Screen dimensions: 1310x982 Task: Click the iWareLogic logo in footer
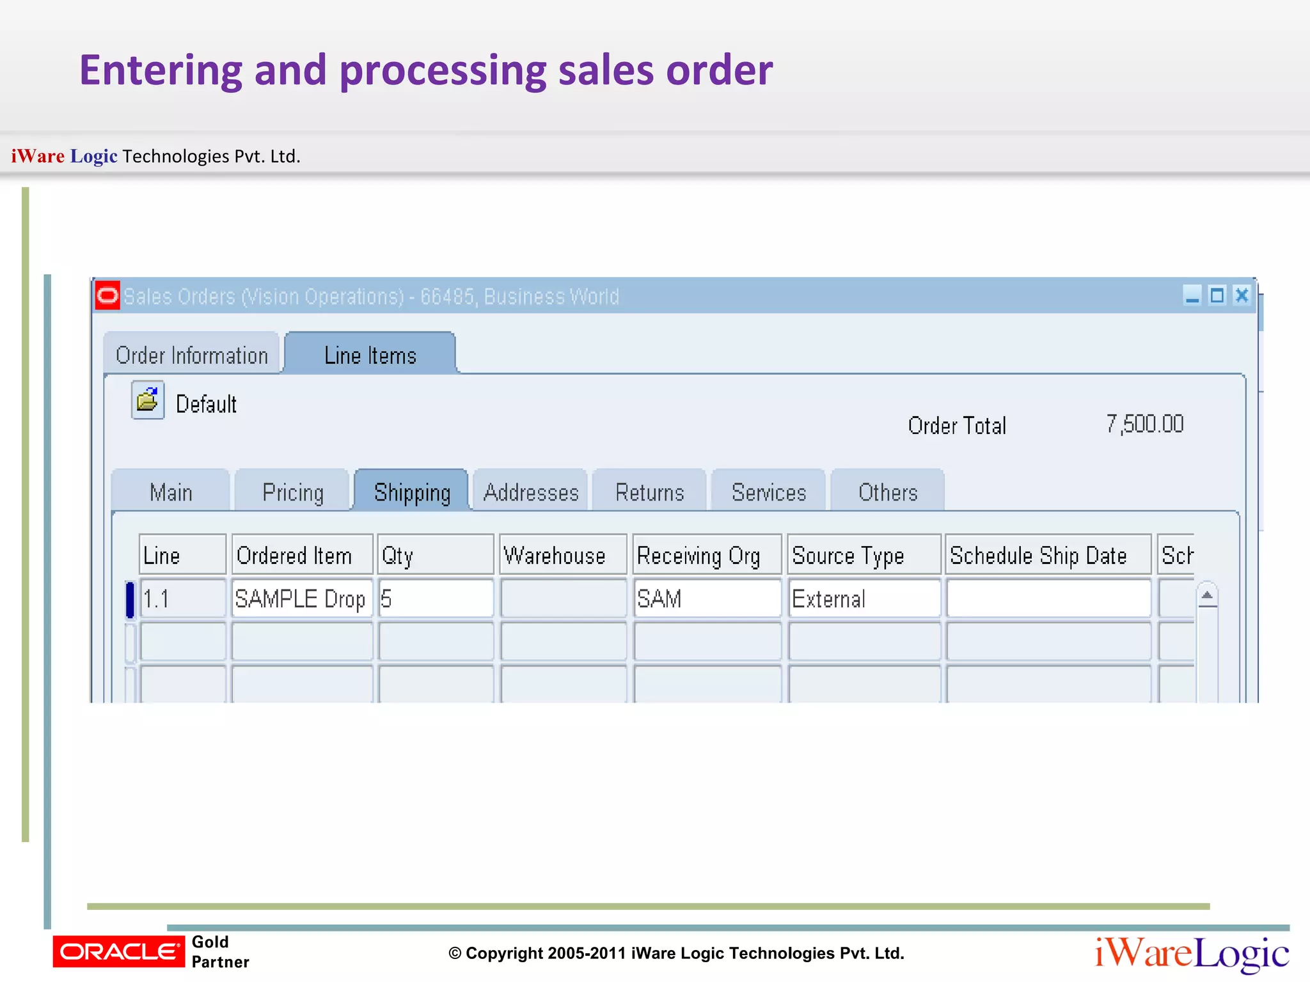pyautogui.click(x=1192, y=954)
